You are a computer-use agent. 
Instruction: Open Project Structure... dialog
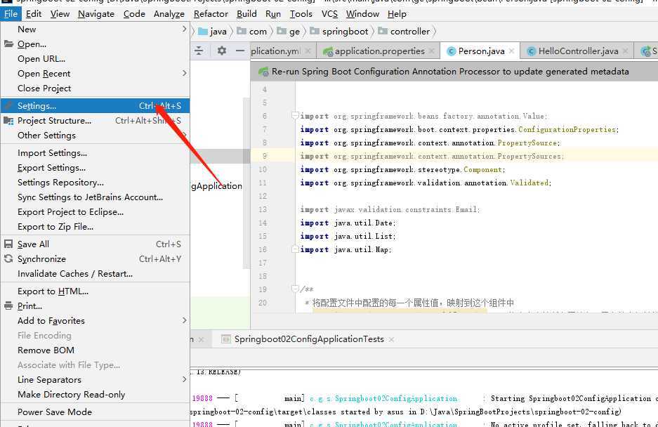(96, 121)
